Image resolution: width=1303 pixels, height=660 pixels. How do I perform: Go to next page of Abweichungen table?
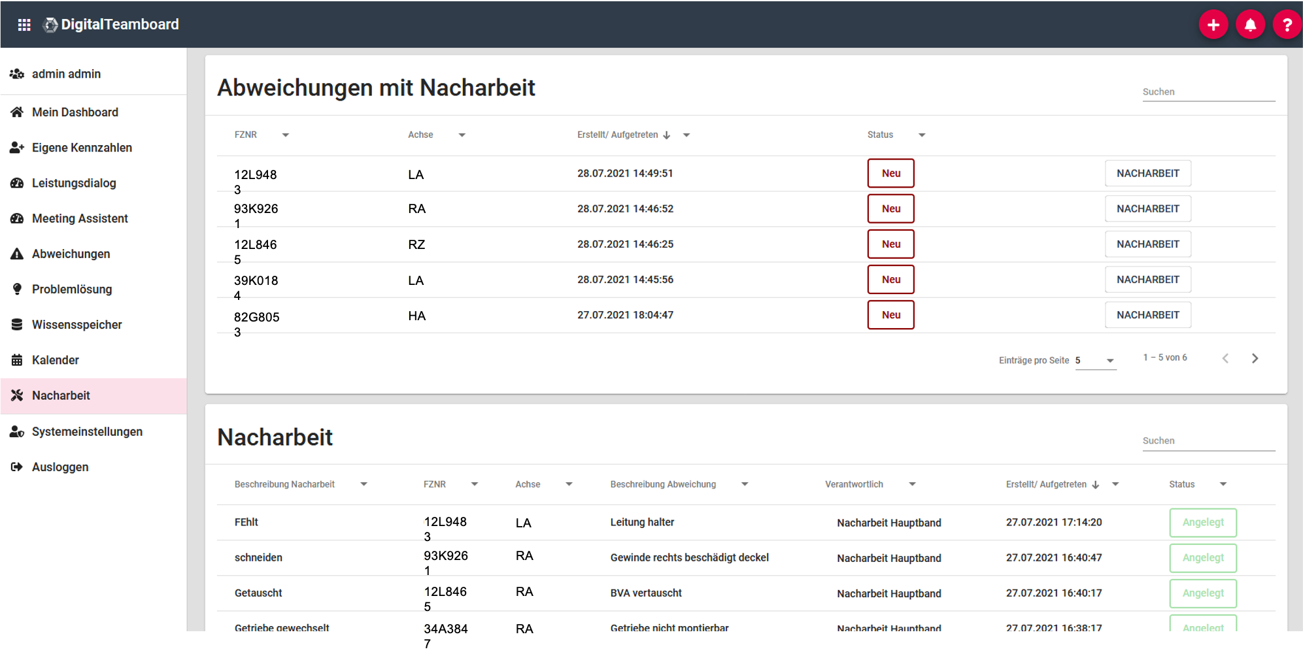click(x=1255, y=358)
